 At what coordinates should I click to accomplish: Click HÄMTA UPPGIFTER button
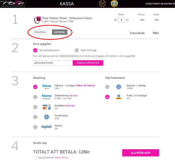[88, 63]
